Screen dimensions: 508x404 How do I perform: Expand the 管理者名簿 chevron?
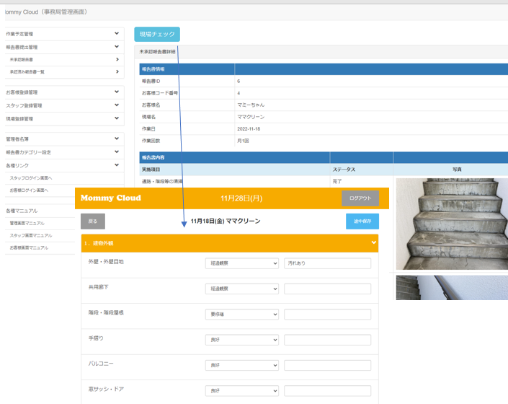click(x=117, y=139)
